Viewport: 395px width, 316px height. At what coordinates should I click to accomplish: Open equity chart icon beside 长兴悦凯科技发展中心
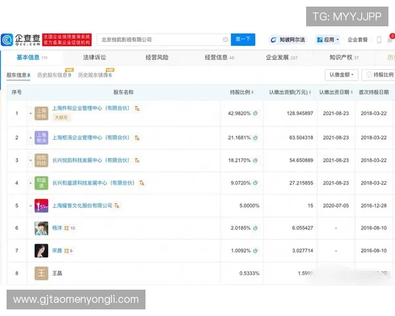[x=137, y=160]
